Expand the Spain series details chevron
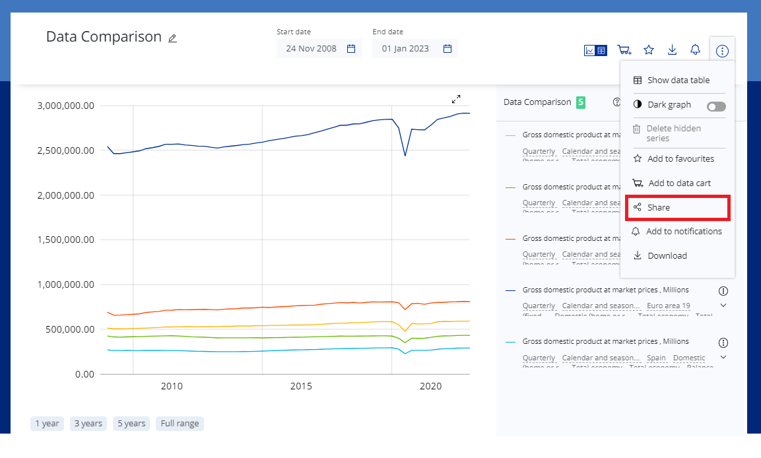This screenshot has height=458, width=761. [723, 357]
